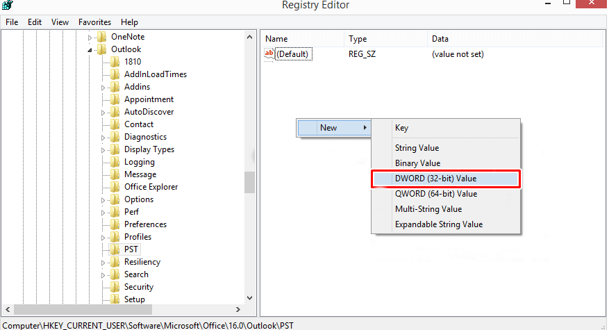Expand the Display Types key

point(103,150)
